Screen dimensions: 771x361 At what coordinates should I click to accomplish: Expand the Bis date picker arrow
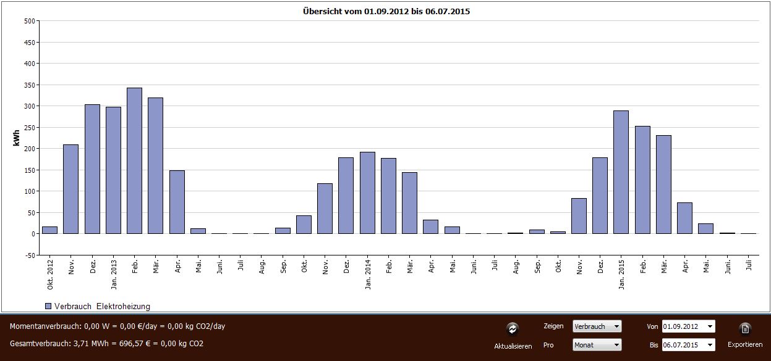click(709, 345)
